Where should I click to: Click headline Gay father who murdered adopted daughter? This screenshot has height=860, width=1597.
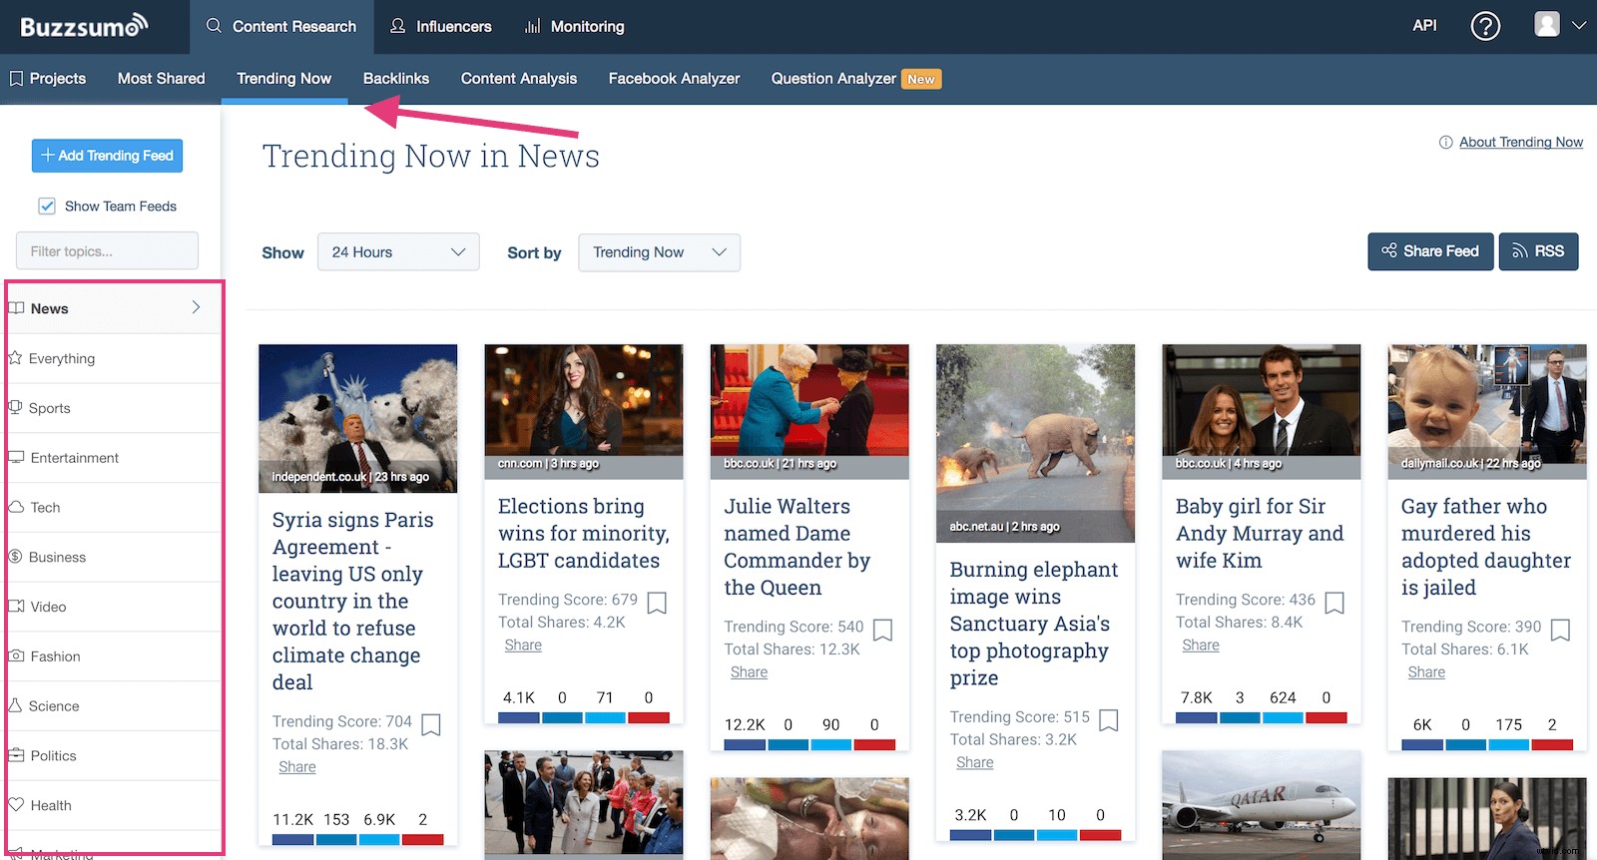[1486, 547]
